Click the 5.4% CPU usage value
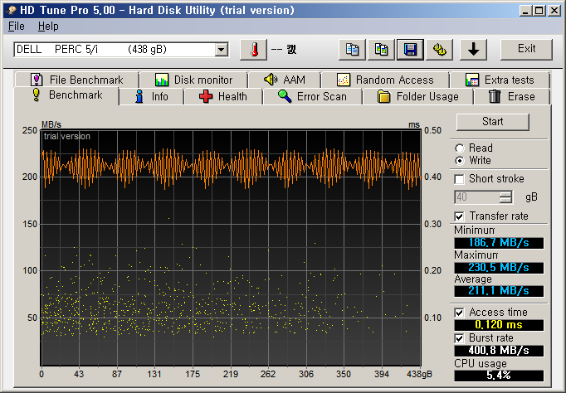Screen dimensions: 566x393 tap(499, 376)
